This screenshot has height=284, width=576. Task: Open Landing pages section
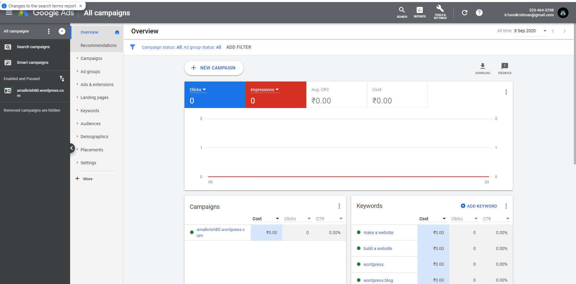(94, 97)
